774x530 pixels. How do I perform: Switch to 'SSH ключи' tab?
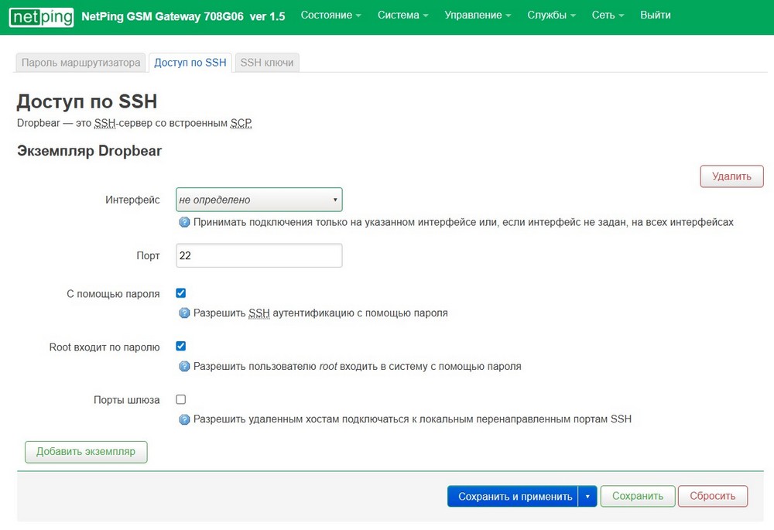[x=267, y=63]
